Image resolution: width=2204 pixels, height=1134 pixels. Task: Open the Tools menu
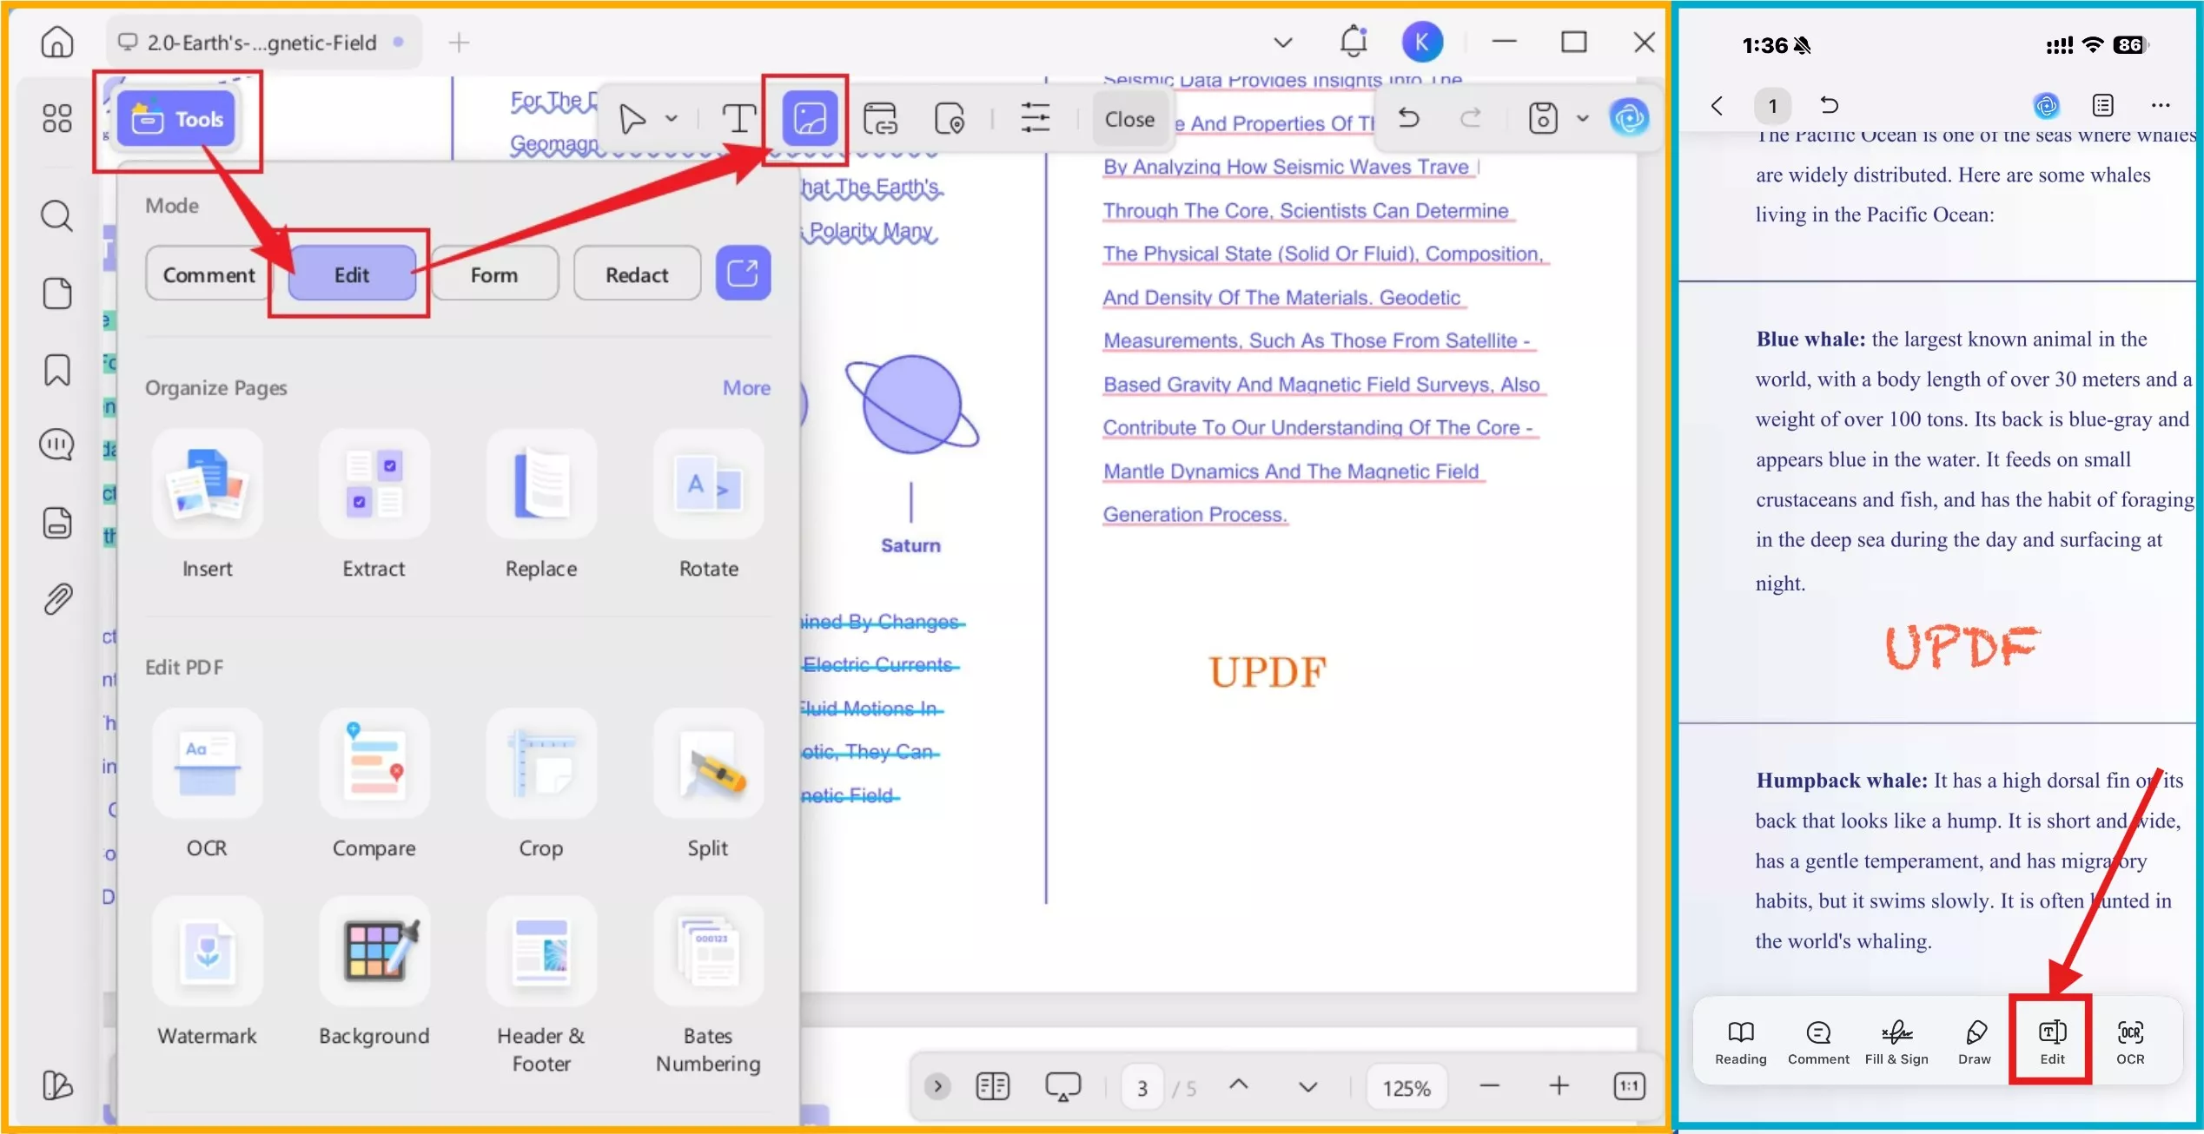[177, 119]
